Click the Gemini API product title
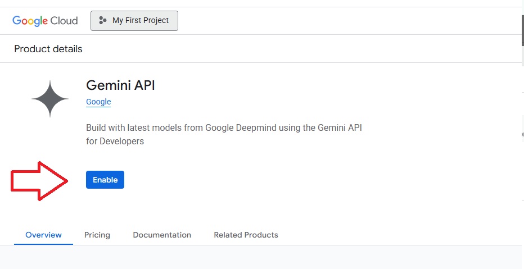Image resolution: width=524 pixels, height=269 pixels. 120,85
